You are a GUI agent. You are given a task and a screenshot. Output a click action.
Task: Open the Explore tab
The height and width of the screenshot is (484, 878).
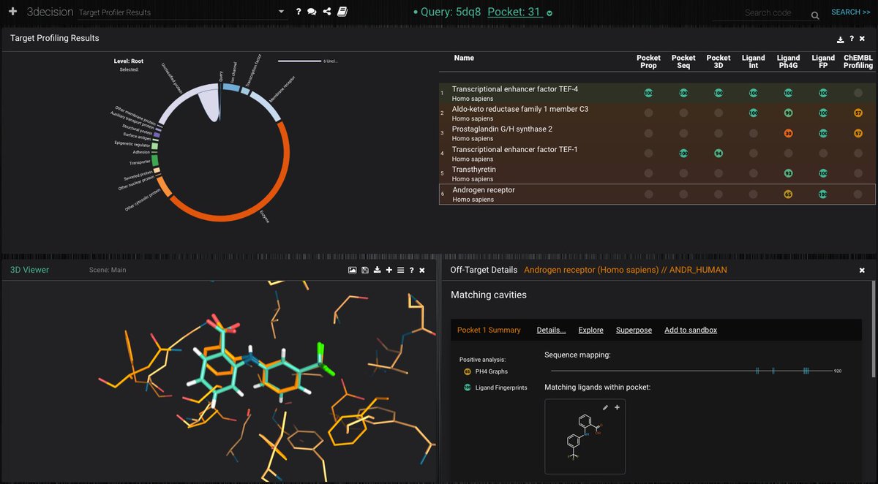591,330
